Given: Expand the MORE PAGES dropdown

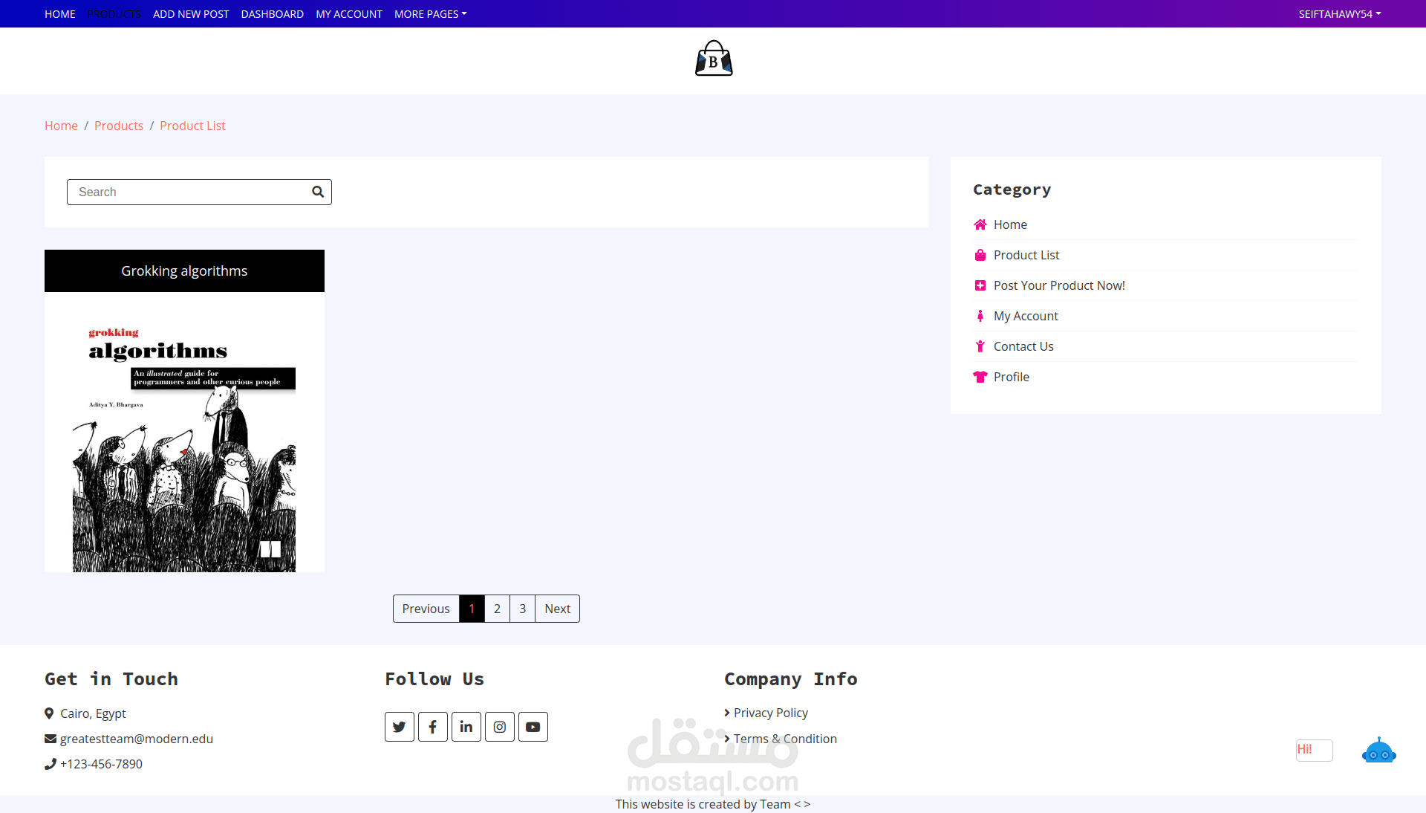Looking at the screenshot, I should pyautogui.click(x=430, y=14).
